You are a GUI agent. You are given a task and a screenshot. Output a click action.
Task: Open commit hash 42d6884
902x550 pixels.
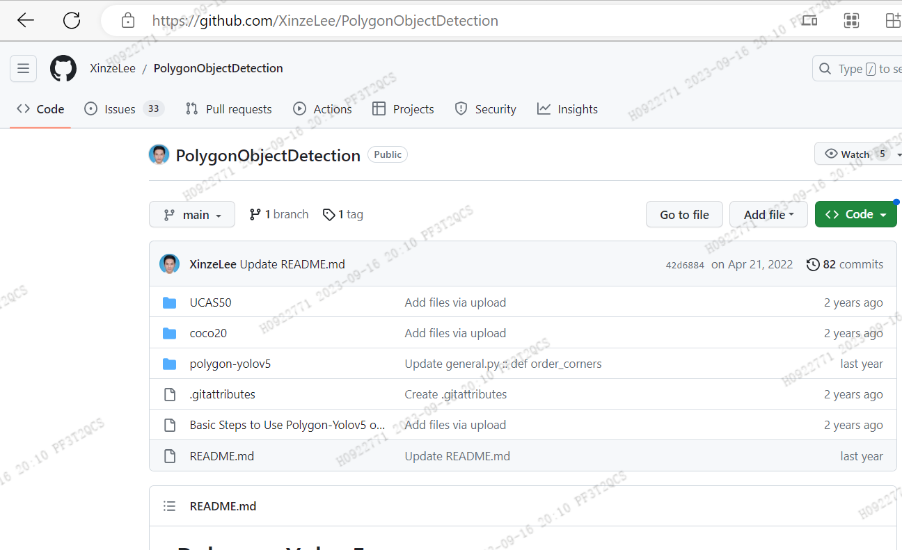[x=685, y=265]
